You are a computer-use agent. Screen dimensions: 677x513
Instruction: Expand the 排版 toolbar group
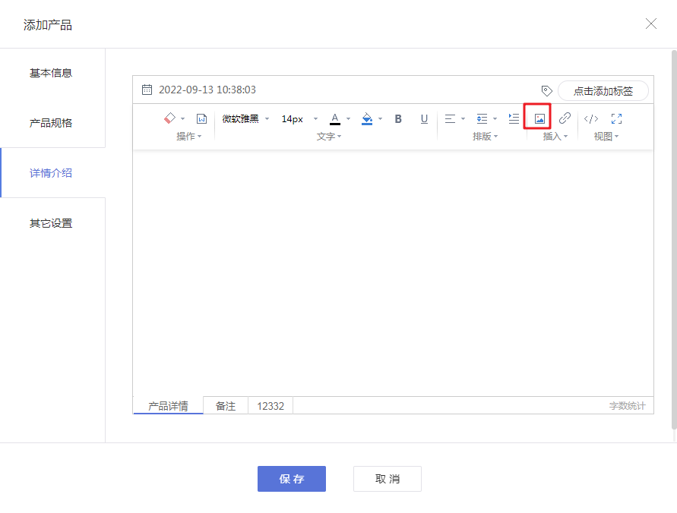point(485,137)
